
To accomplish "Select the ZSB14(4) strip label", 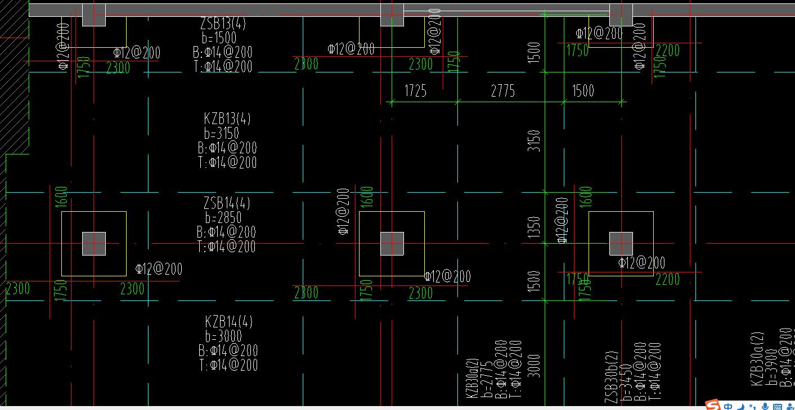I will coord(227,203).
